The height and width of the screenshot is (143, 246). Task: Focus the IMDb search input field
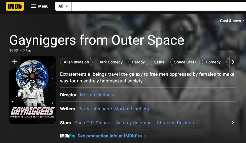click(159, 6)
